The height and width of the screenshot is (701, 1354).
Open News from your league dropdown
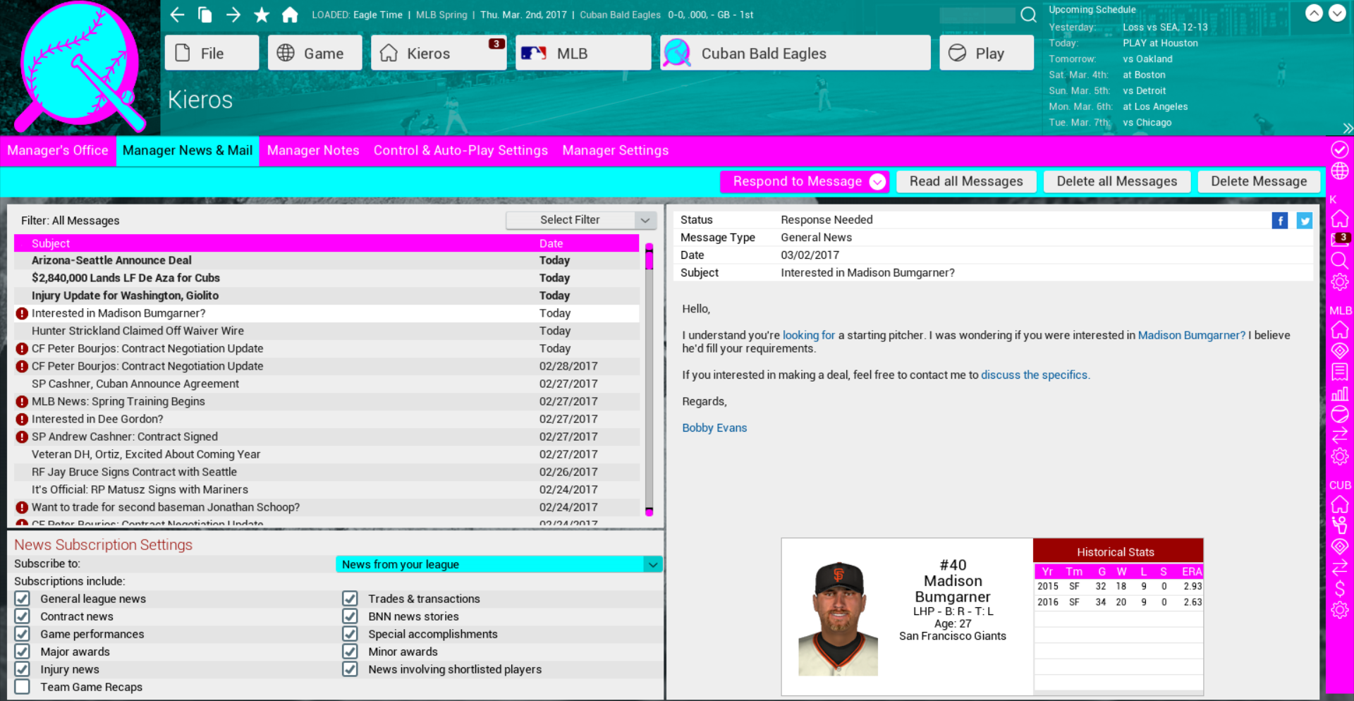click(x=499, y=564)
